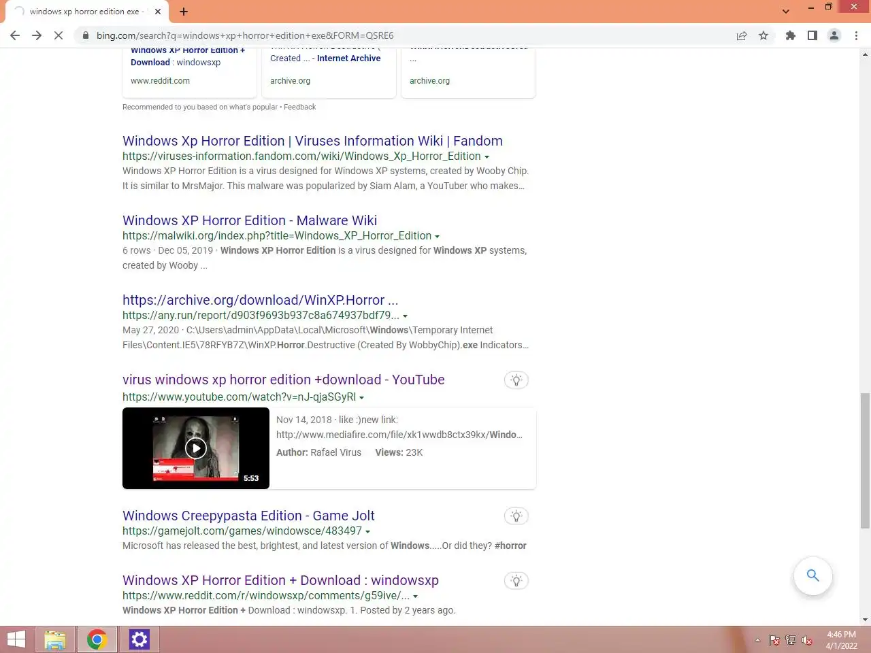Expand the gamejolt.com URL dropdown arrow
The image size is (871, 653).
367,532
